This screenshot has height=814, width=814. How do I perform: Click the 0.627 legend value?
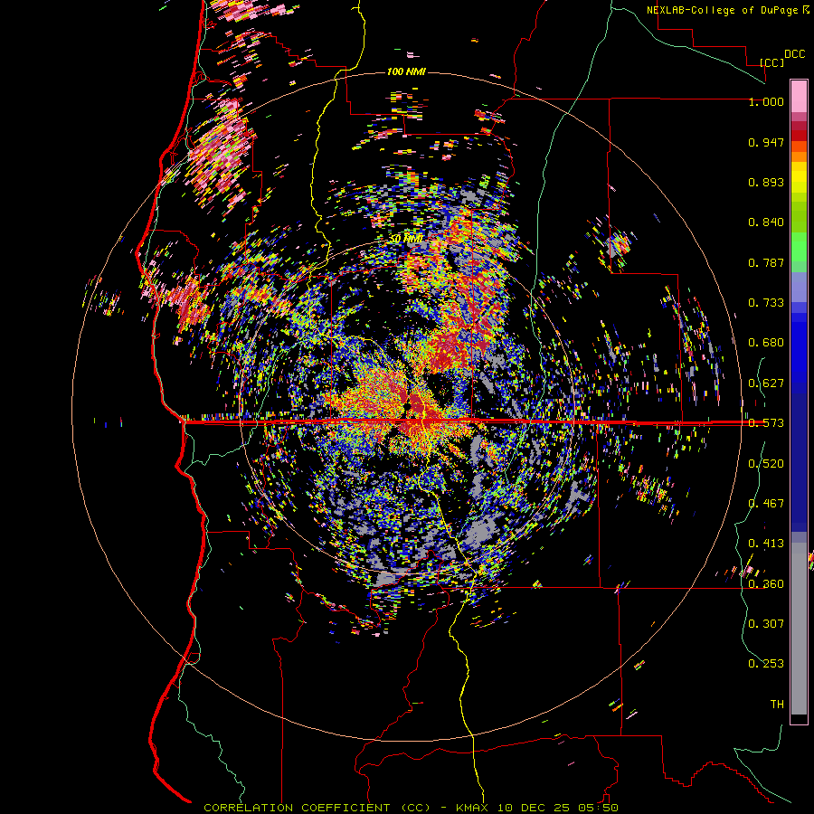click(x=766, y=383)
